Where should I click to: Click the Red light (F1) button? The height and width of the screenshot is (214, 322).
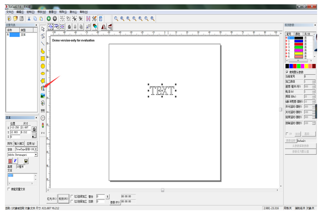tap(52, 199)
